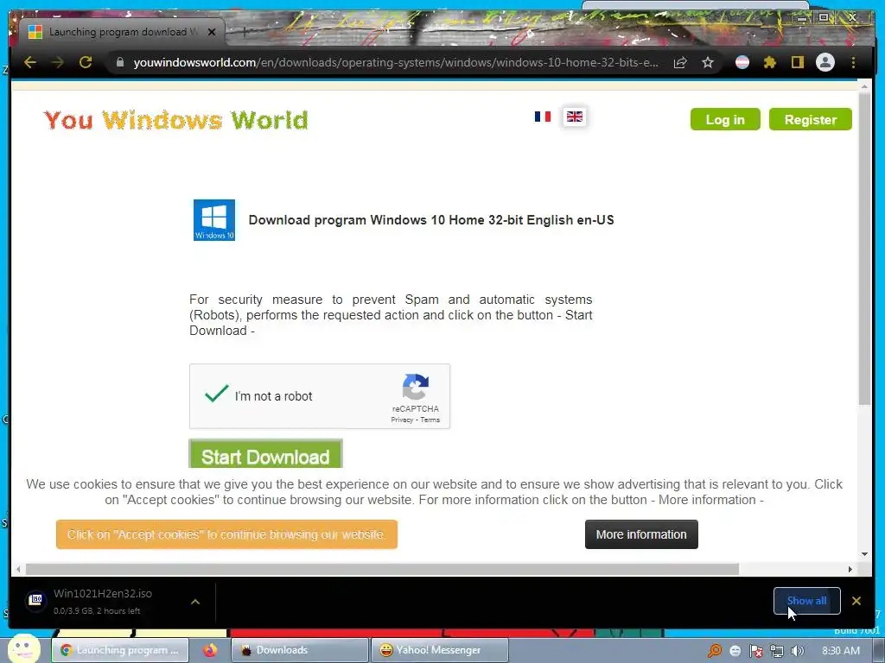Click the More information button
Image resolution: width=885 pixels, height=663 pixels.
pyautogui.click(x=642, y=534)
